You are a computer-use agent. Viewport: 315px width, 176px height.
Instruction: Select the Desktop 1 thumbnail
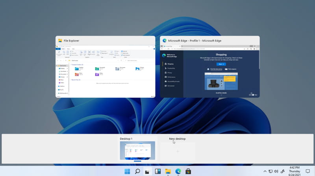(x=137, y=150)
